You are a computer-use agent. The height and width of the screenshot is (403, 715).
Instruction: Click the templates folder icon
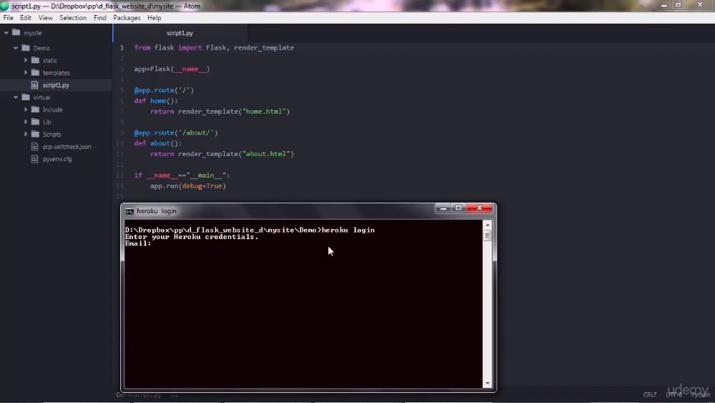[x=36, y=72]
